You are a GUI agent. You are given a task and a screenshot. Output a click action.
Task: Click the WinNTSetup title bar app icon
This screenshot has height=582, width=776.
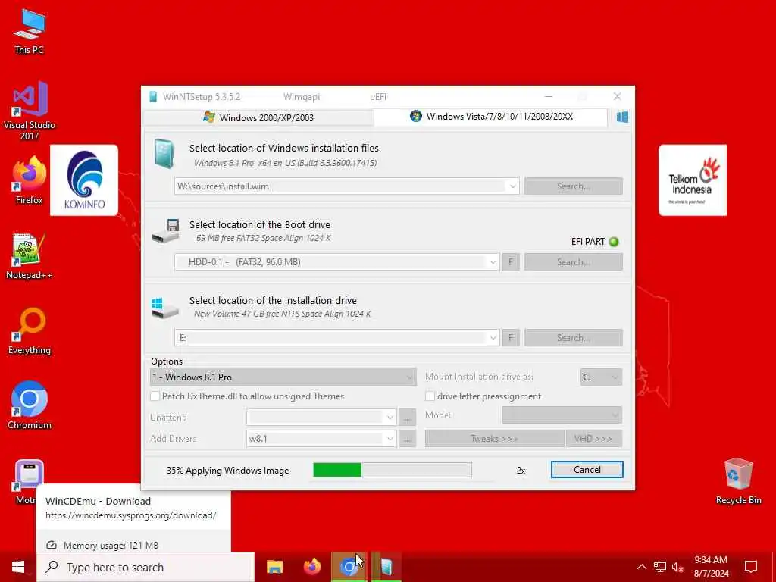(153, 96)
